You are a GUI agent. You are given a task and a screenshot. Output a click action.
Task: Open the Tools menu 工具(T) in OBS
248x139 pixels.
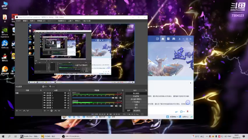tap(71, 21)
